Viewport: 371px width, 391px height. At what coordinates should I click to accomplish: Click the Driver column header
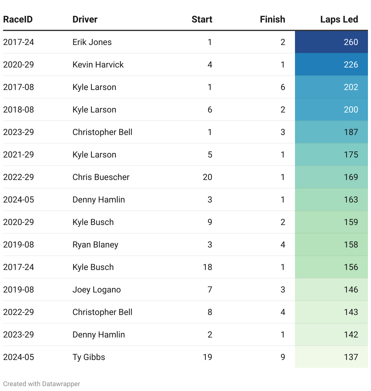point(85,19)
